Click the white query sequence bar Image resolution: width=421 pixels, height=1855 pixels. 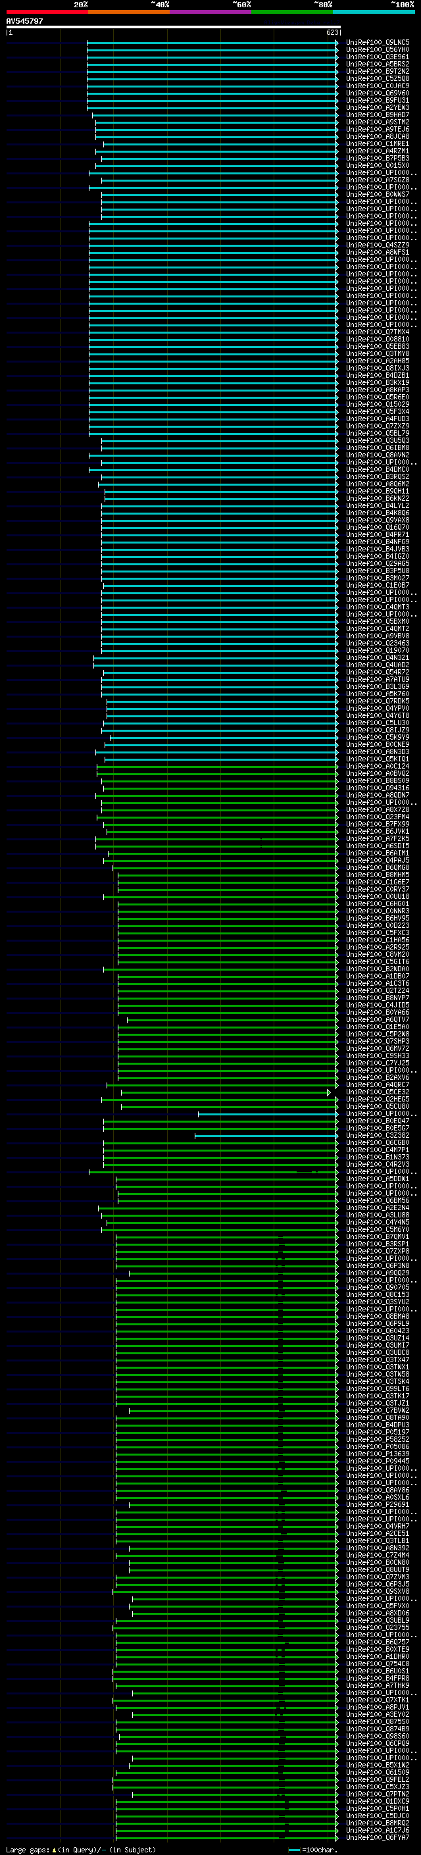click(x=173, y=28)
